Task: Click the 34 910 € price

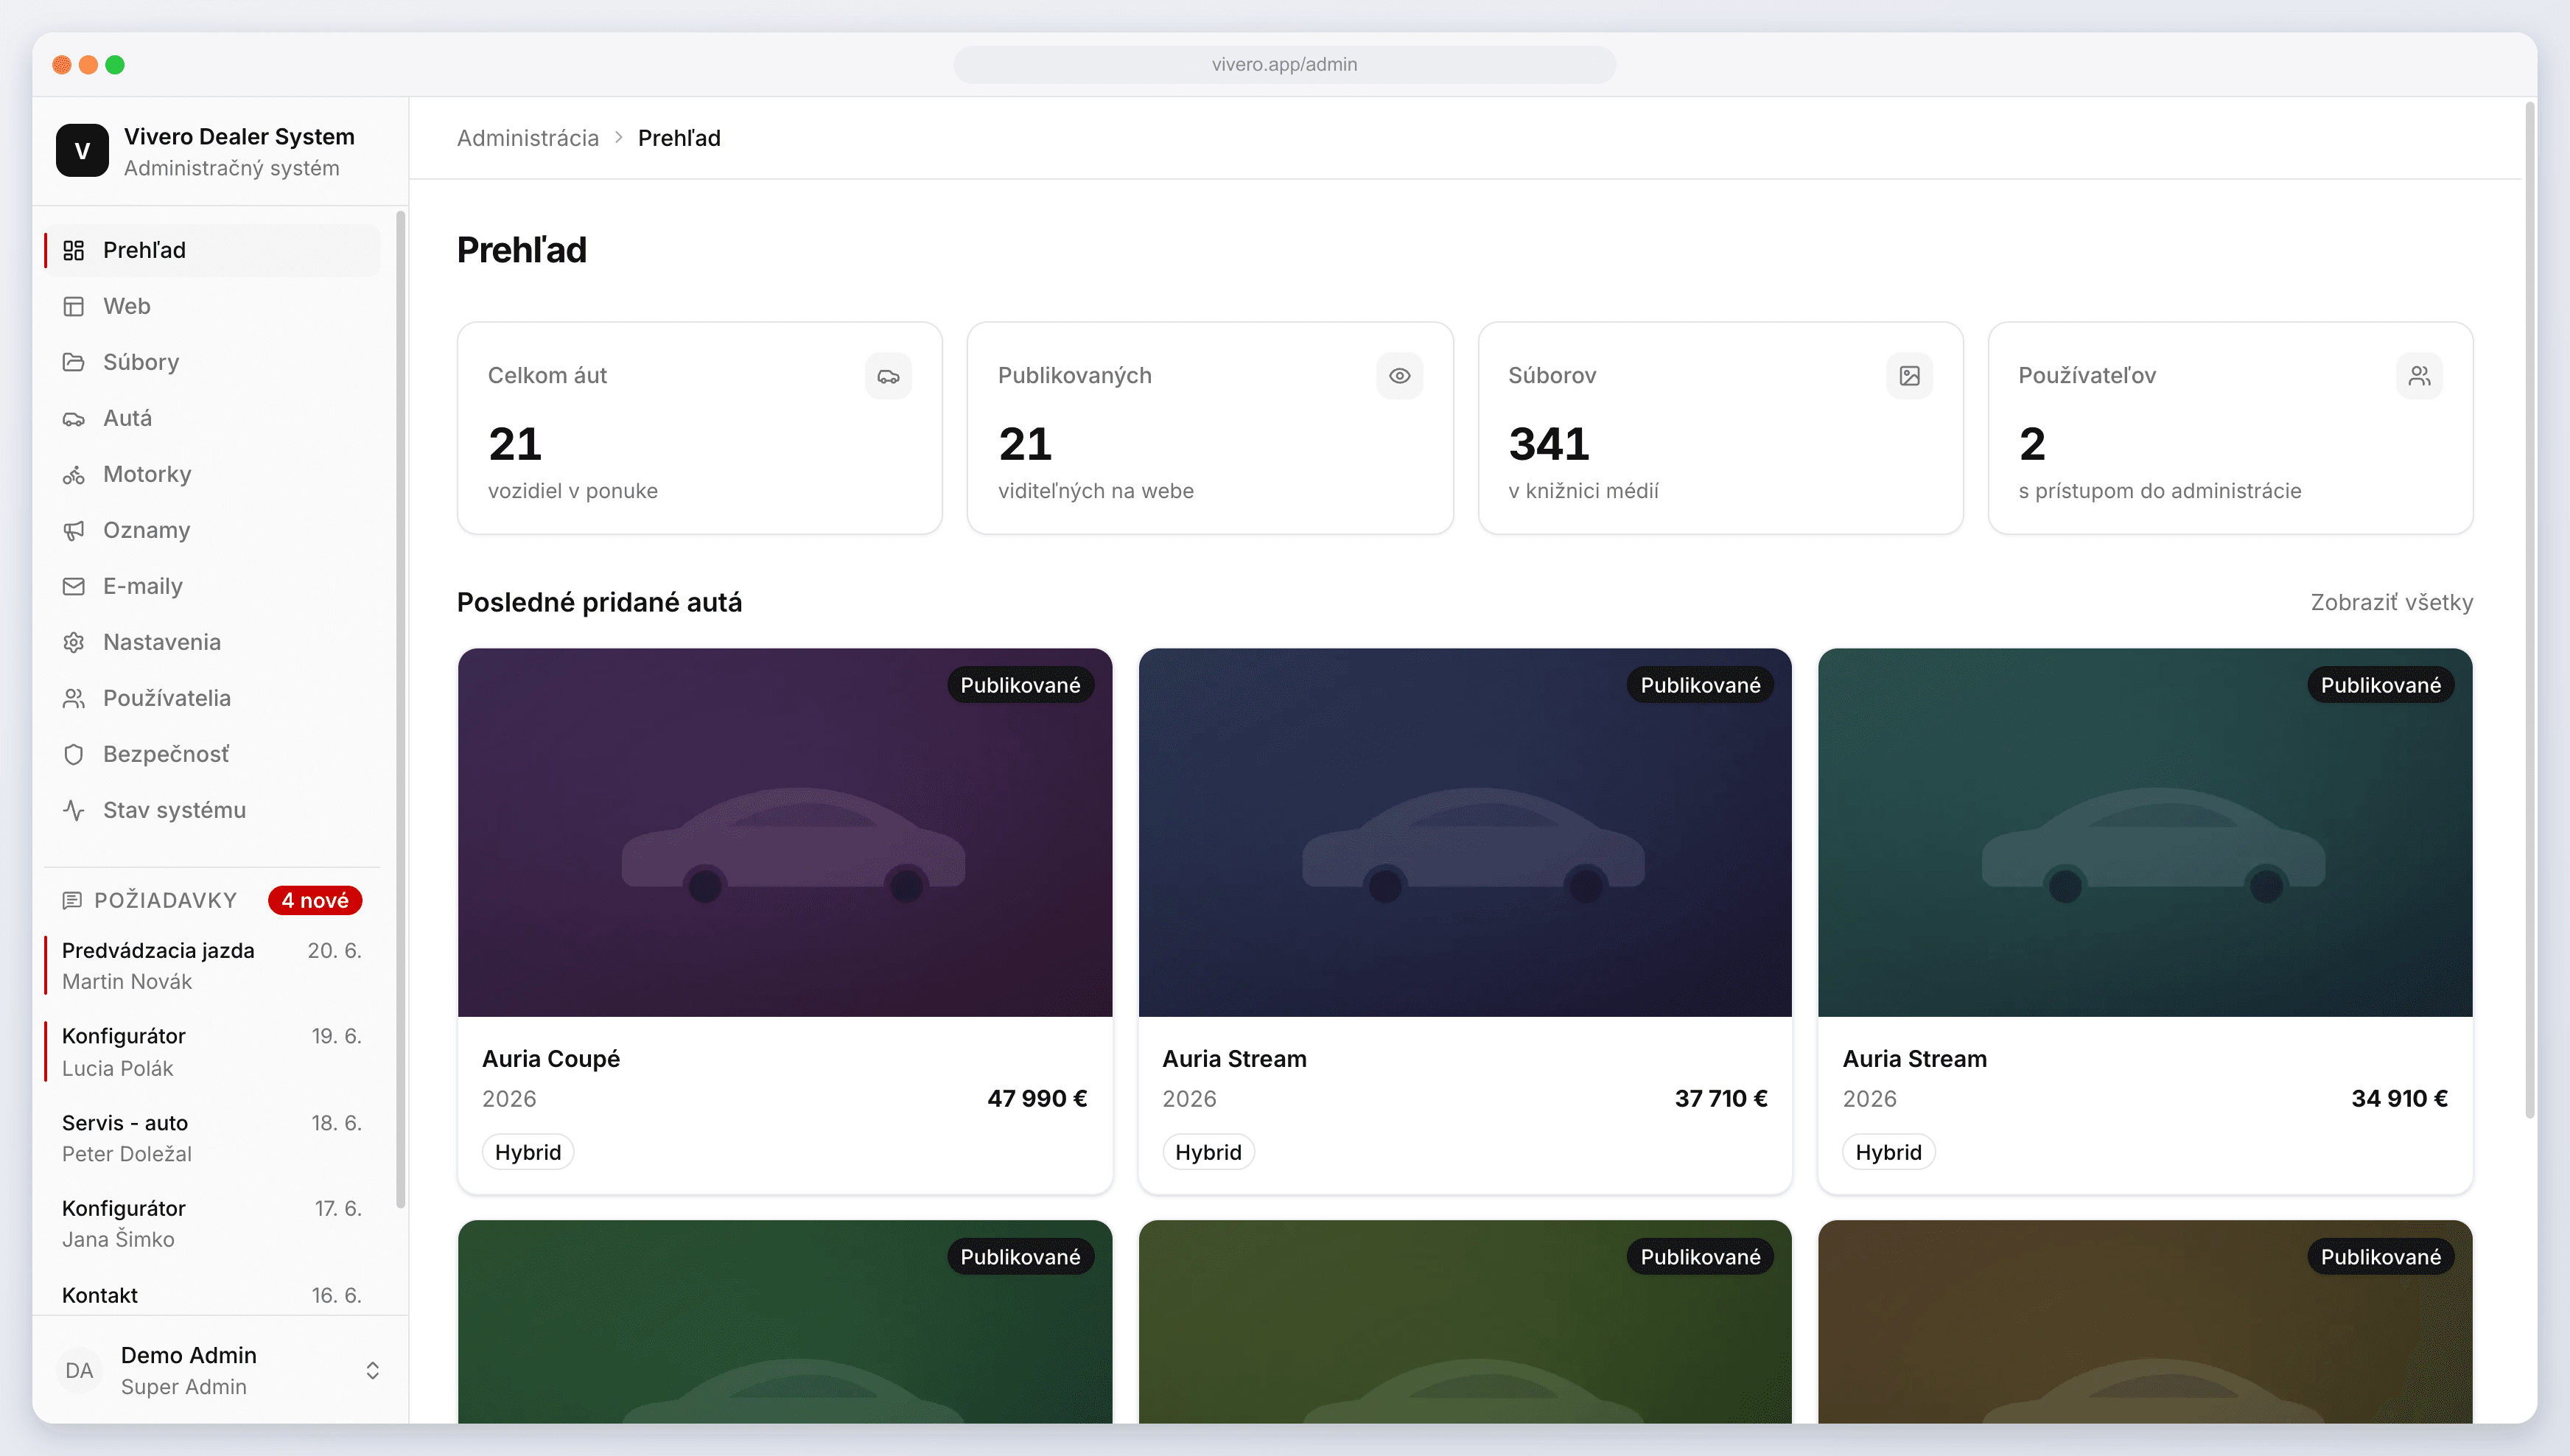Action: click(x=2399, y=1098)
